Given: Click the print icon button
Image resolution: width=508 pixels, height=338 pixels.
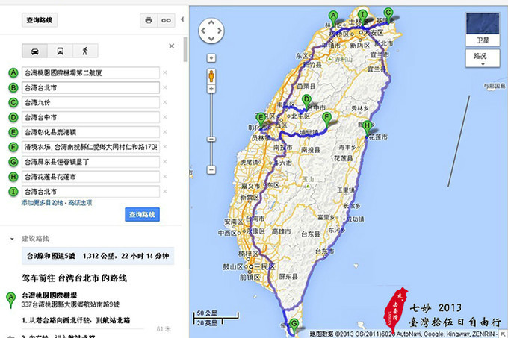Looking at the screenshot, I should coord(149,20).
